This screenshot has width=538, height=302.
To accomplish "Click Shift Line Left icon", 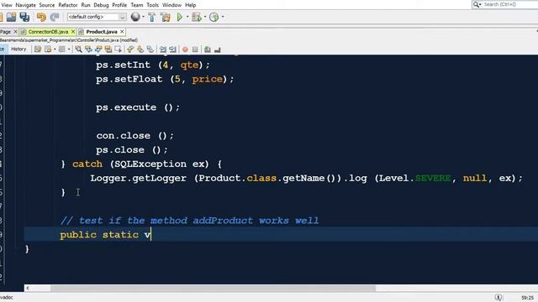I will pos(163,49).
